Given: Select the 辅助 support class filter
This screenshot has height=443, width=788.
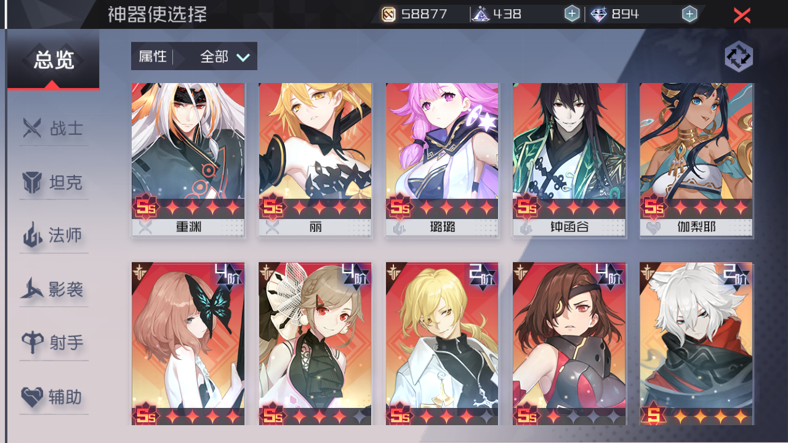Looking at the screenshot, I should click(x=53, y=397).
